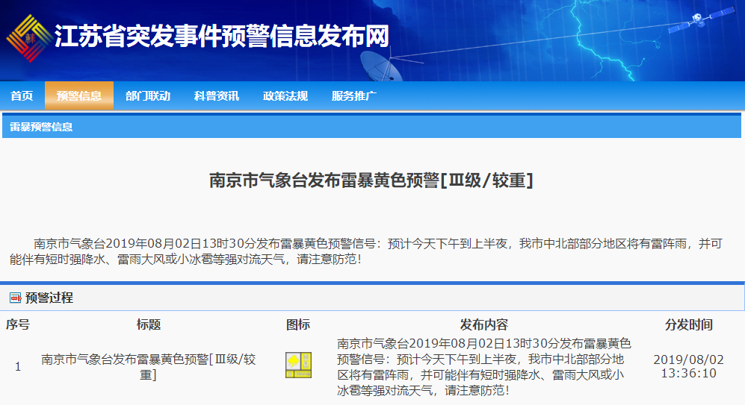Click the 分发时间 column header
Screen dimensions: 745x405
pyautogui.click(x=688, y=325)
